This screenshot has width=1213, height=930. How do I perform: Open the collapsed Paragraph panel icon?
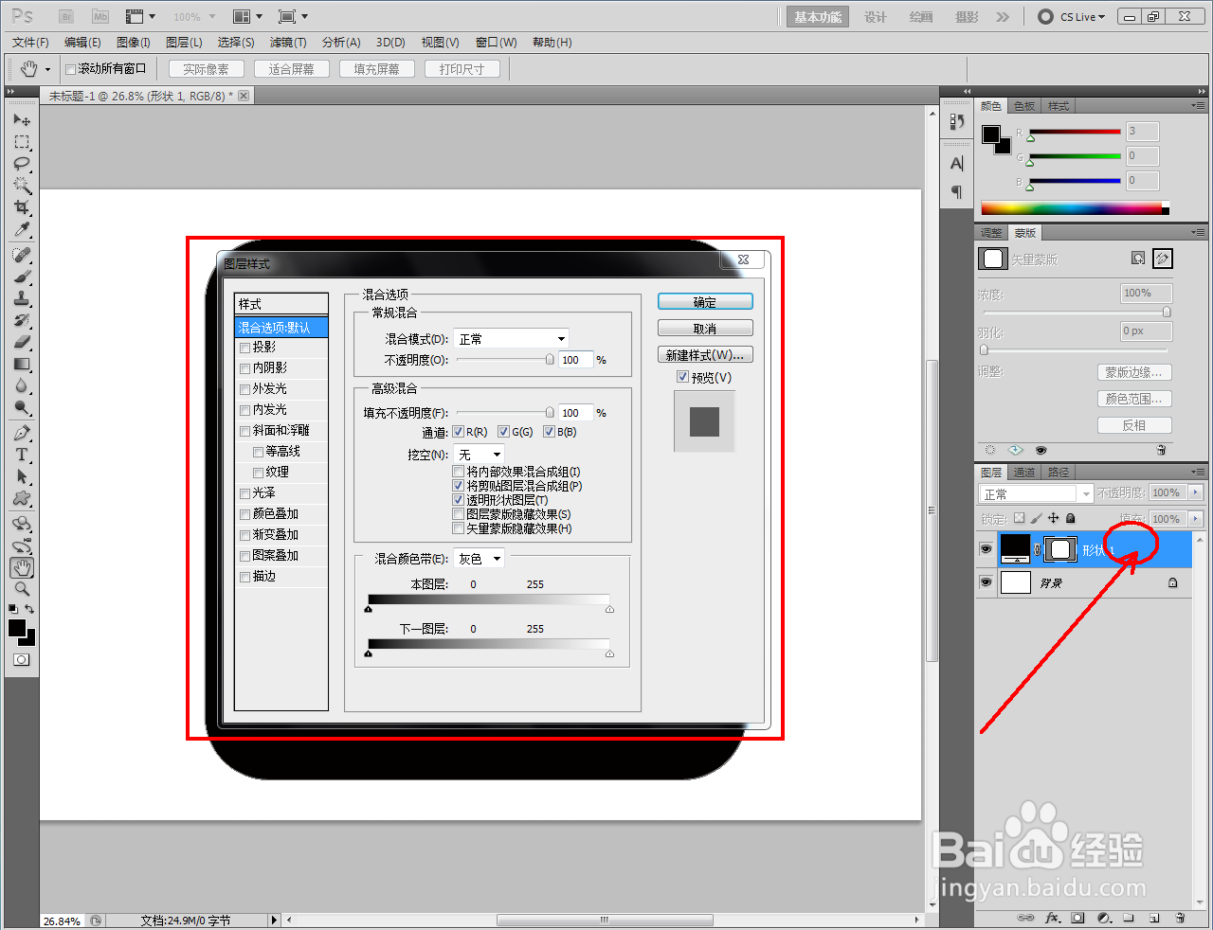point(957,192)
